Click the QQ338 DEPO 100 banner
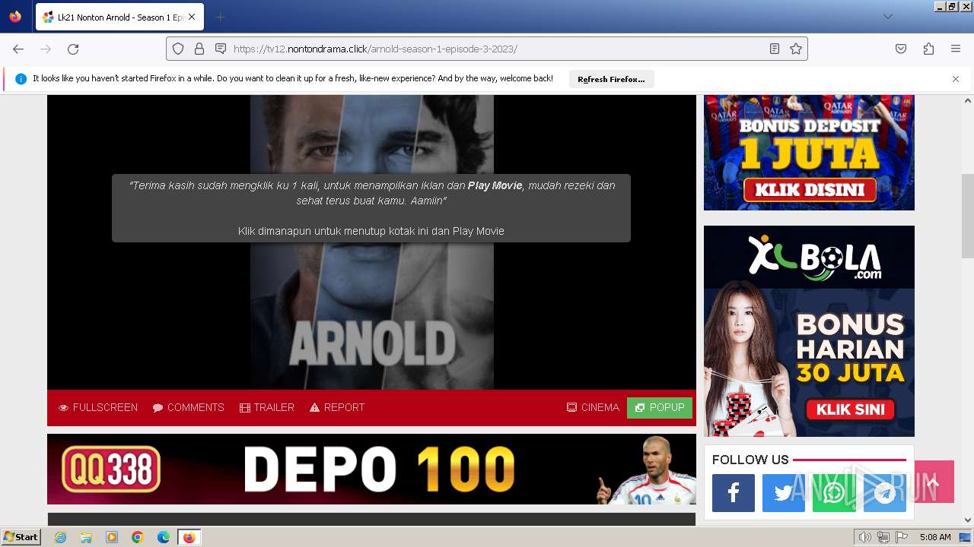The width and height of the screenshot is (974, 547). tap(371, 469)
